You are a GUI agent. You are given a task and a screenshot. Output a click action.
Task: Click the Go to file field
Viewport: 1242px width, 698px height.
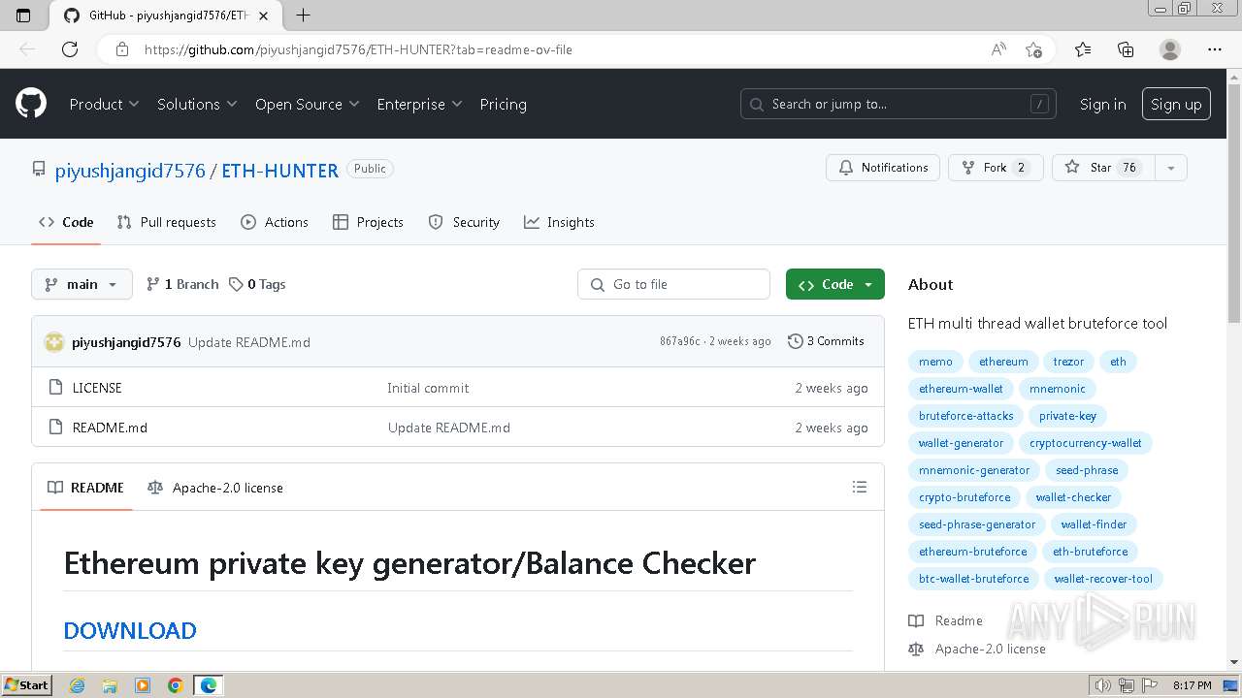point(673,284)
